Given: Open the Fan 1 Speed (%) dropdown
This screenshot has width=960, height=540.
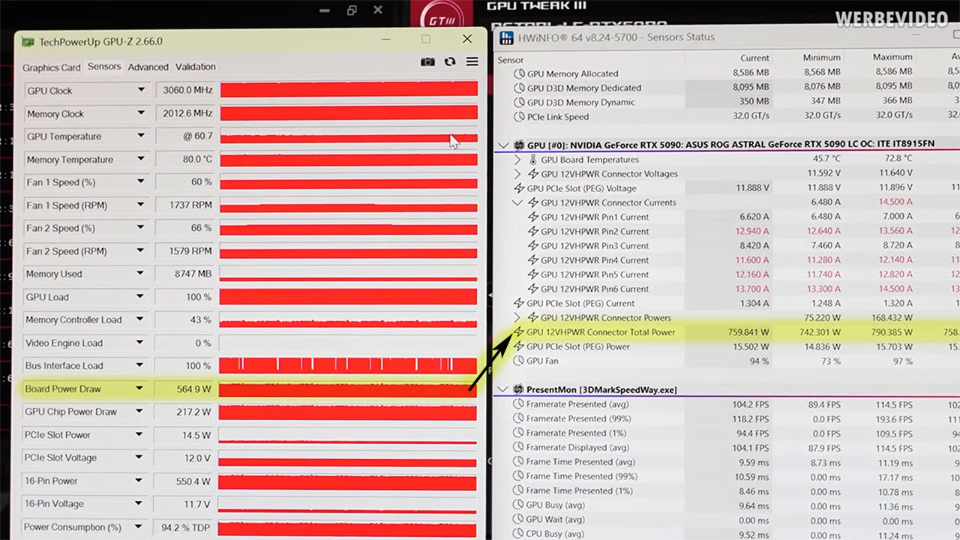Looking at the screenshot, I should [140, 182].
